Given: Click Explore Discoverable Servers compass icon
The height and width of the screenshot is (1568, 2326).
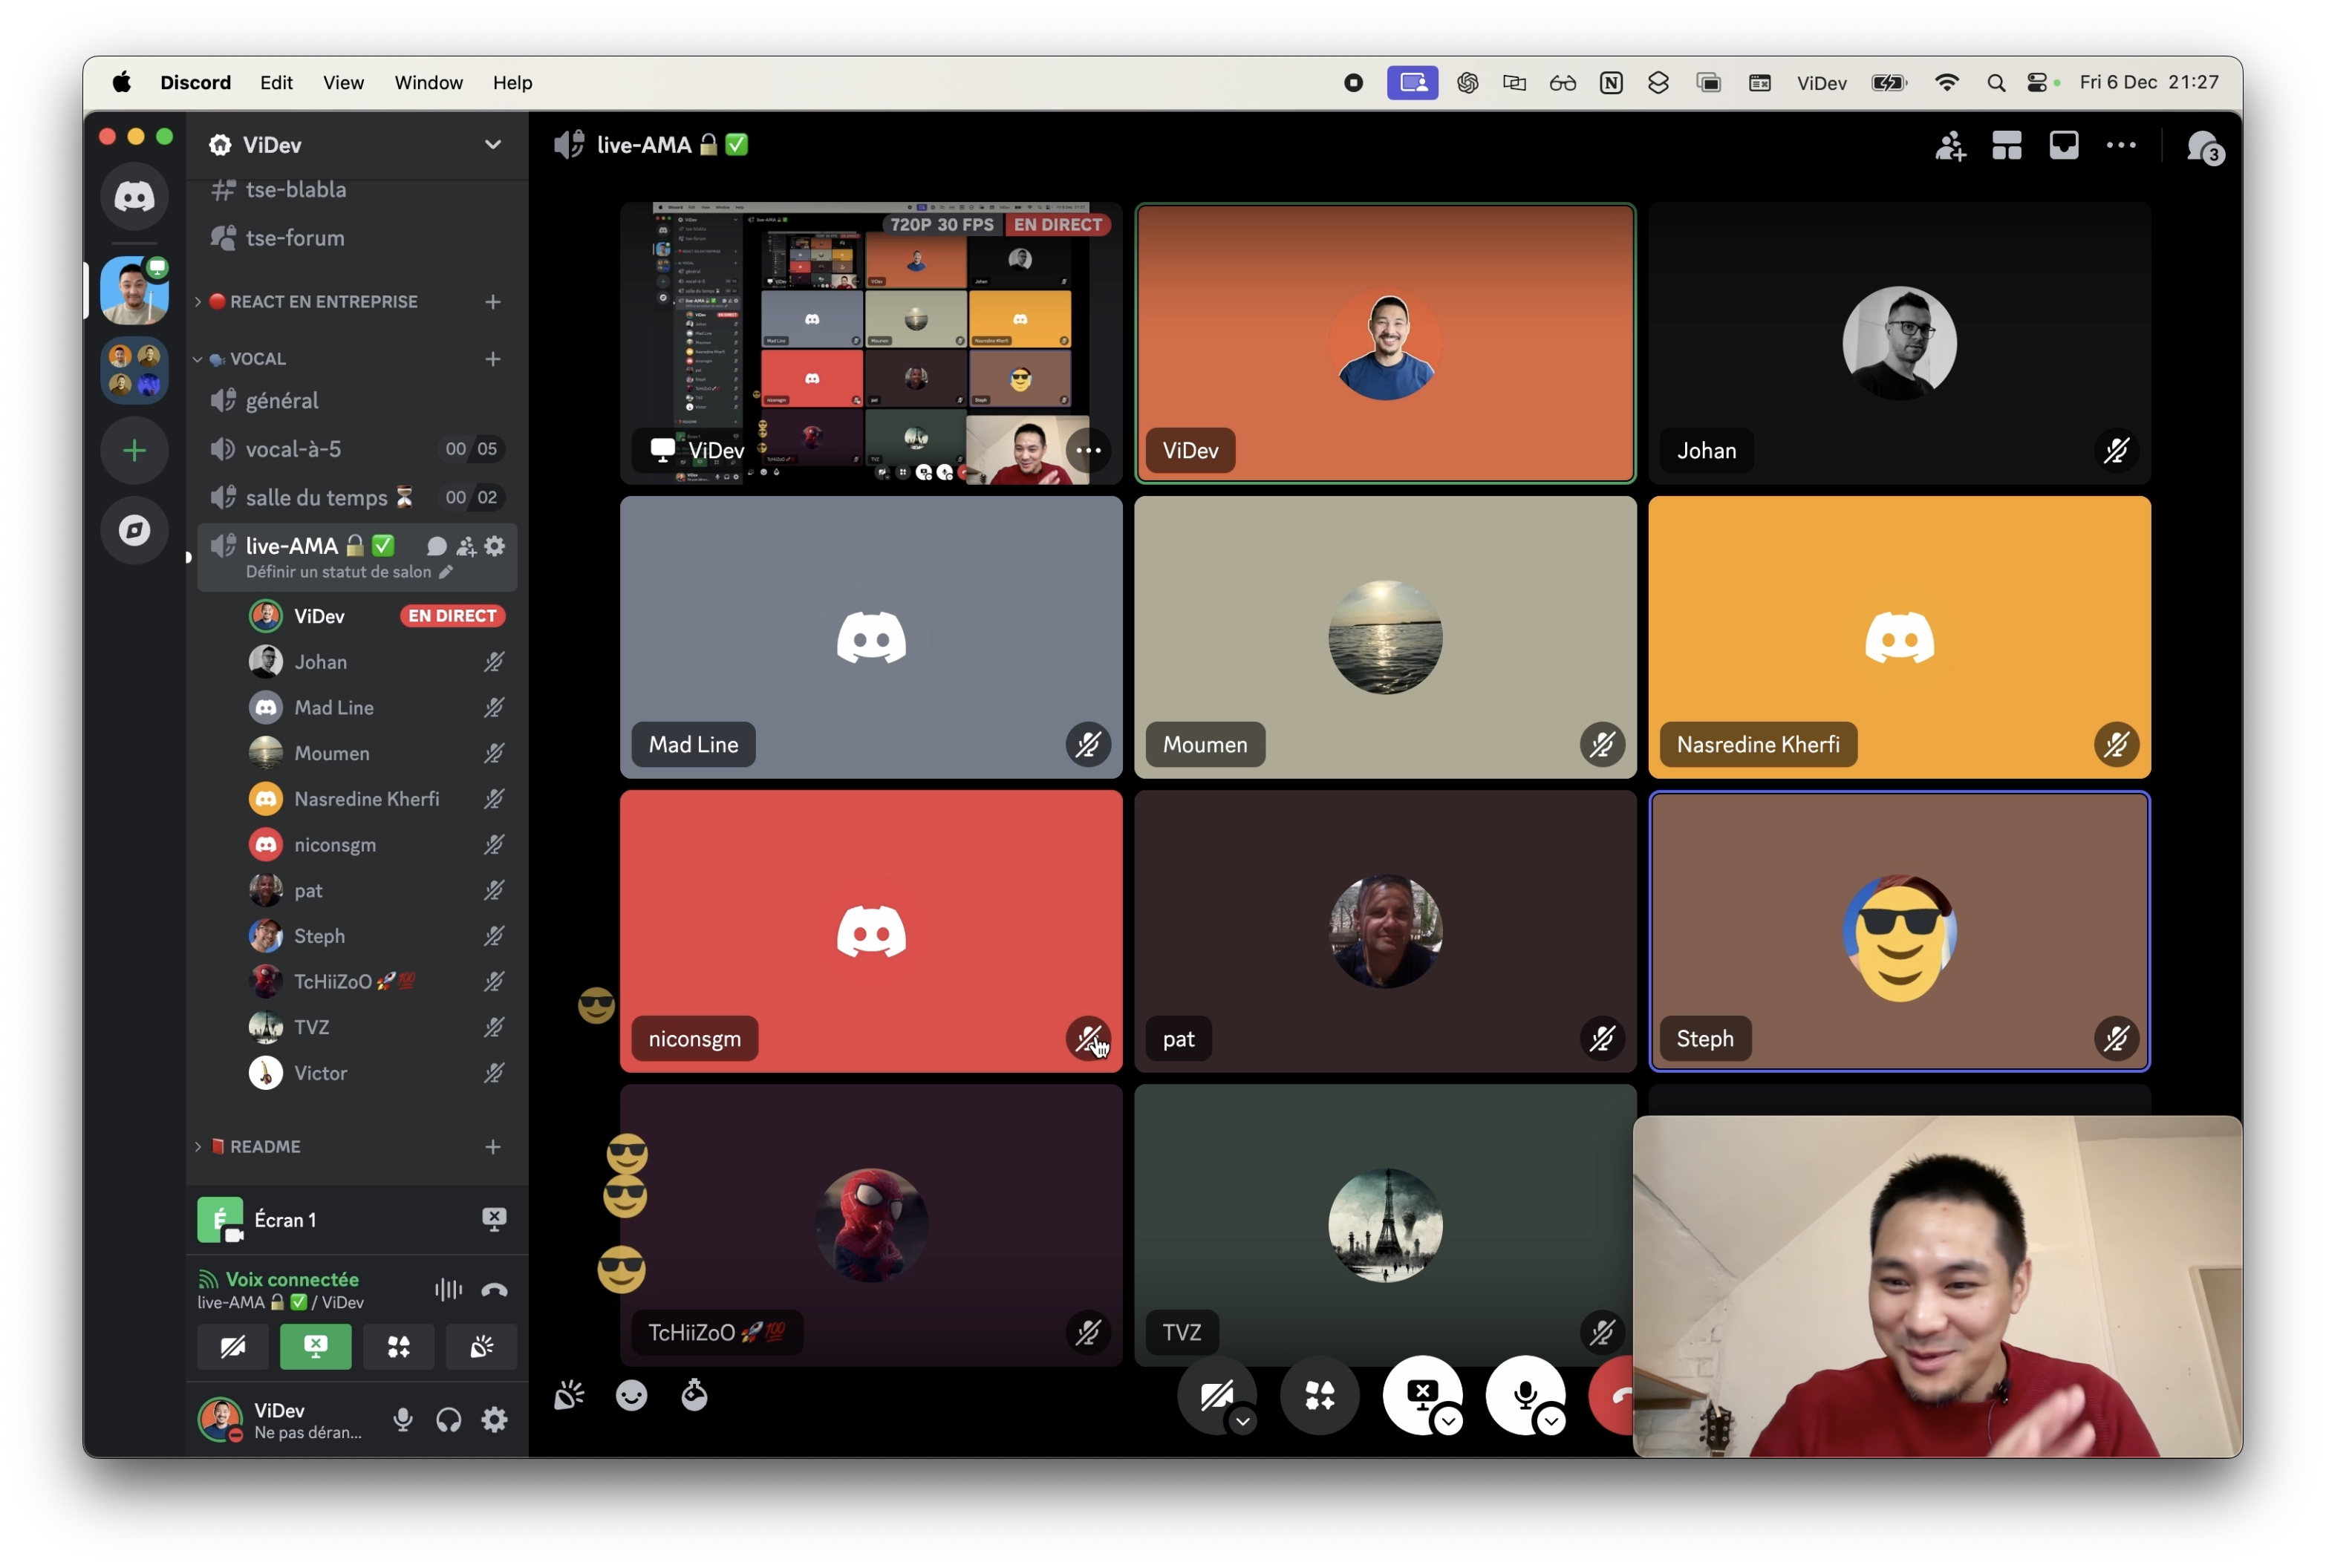Looking at the screenshot, I should click(x=134, y=530).
